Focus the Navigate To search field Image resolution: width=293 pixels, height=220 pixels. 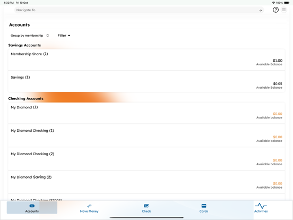tap(139, 10)
